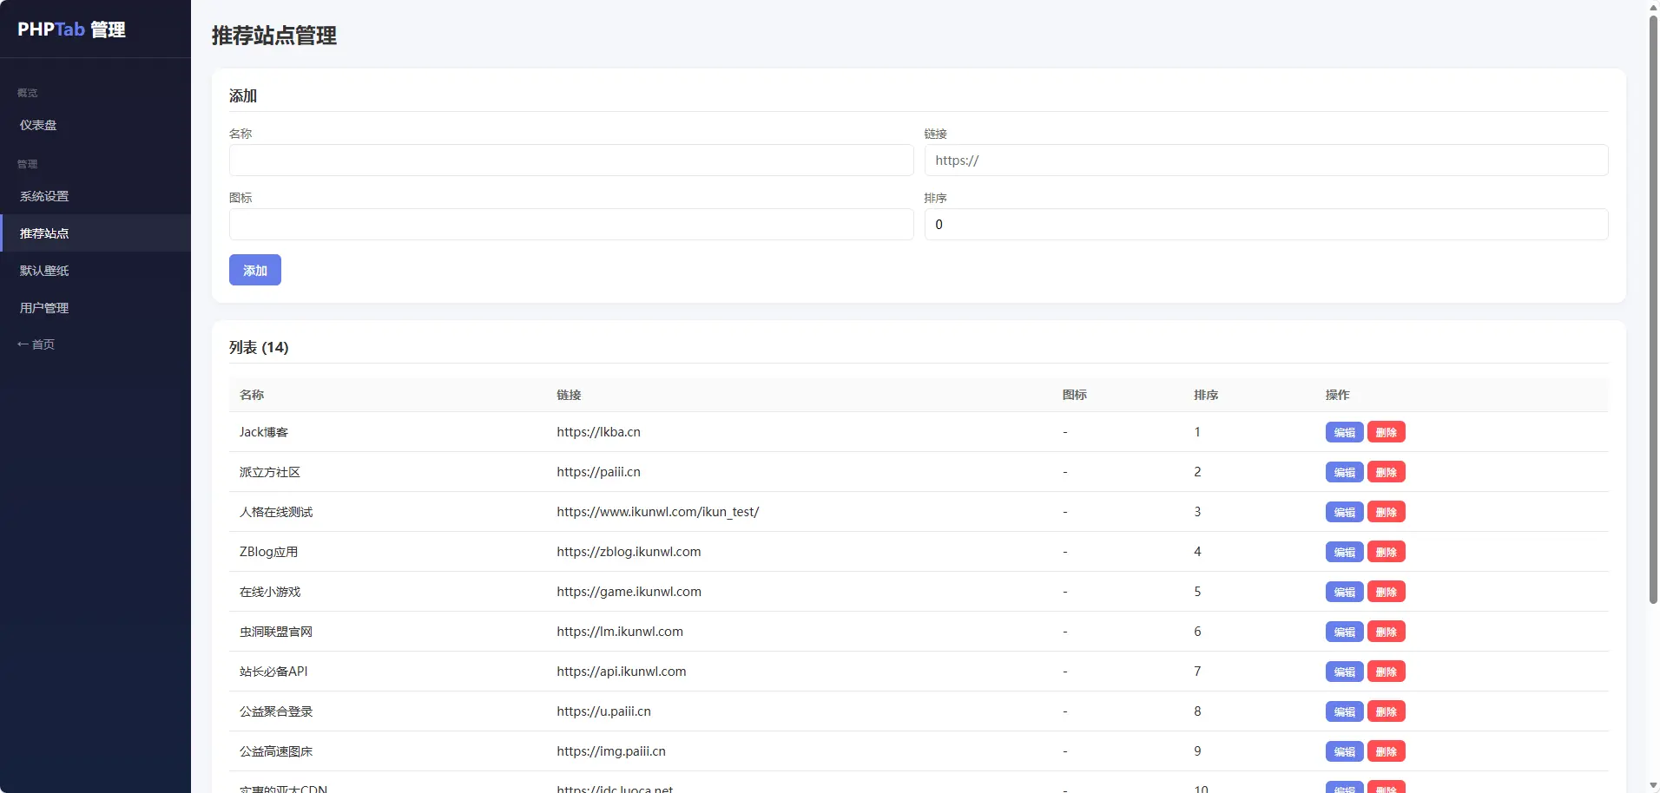Delete the 在线小游戏 row
1660x793 pixels.
tap(1386, 592)
